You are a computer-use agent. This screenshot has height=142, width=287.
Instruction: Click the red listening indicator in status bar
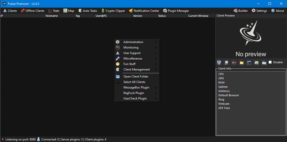coord(3,139)
